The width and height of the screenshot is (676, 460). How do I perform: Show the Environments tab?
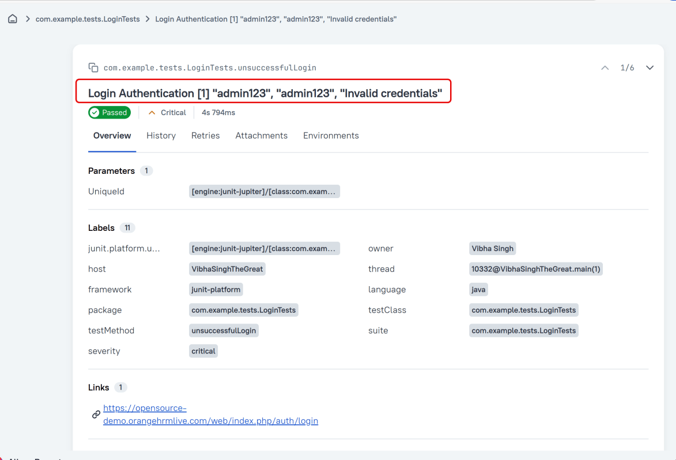(331, 136)
